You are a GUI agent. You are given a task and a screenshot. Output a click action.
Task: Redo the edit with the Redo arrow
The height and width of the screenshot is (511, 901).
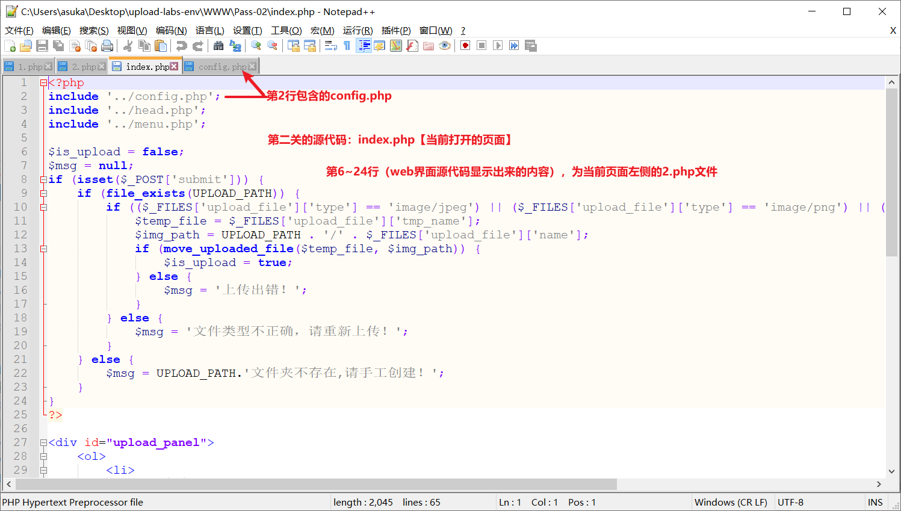197,46
